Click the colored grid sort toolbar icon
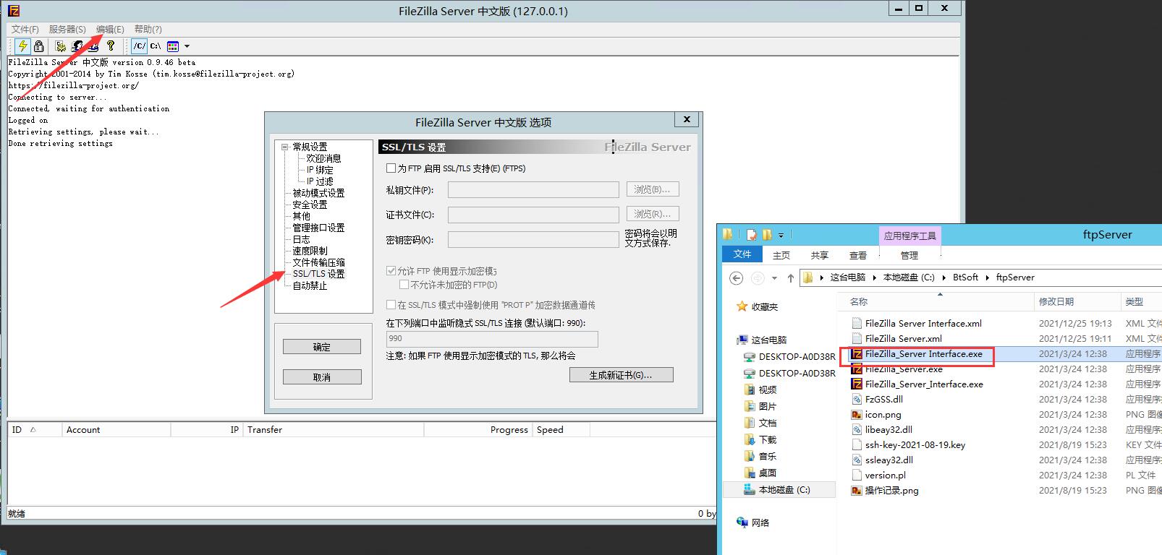1162x555 pixels. pos(173,46)
